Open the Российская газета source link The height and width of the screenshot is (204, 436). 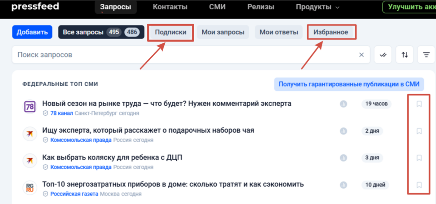click(x=74, y=194)
